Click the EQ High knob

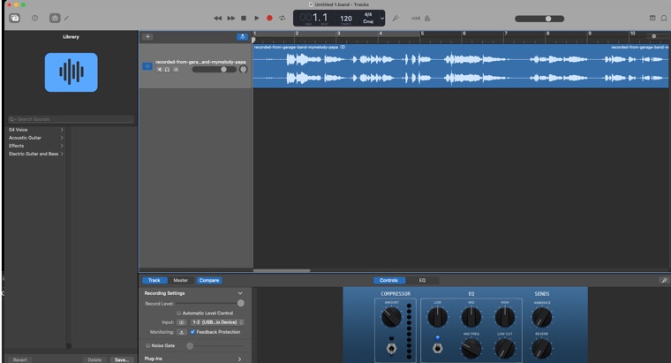[x=505, y=317]
